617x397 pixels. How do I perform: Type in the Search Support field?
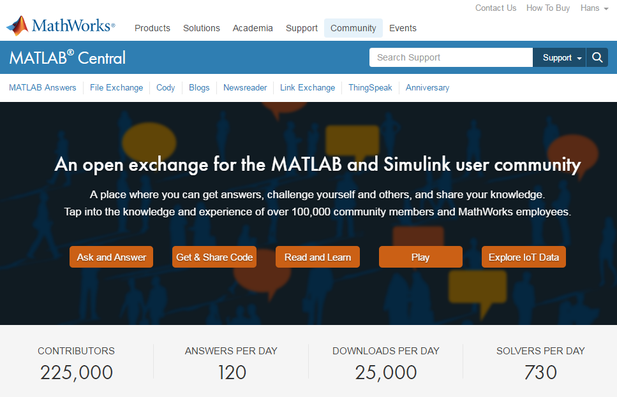coord(450,57)
